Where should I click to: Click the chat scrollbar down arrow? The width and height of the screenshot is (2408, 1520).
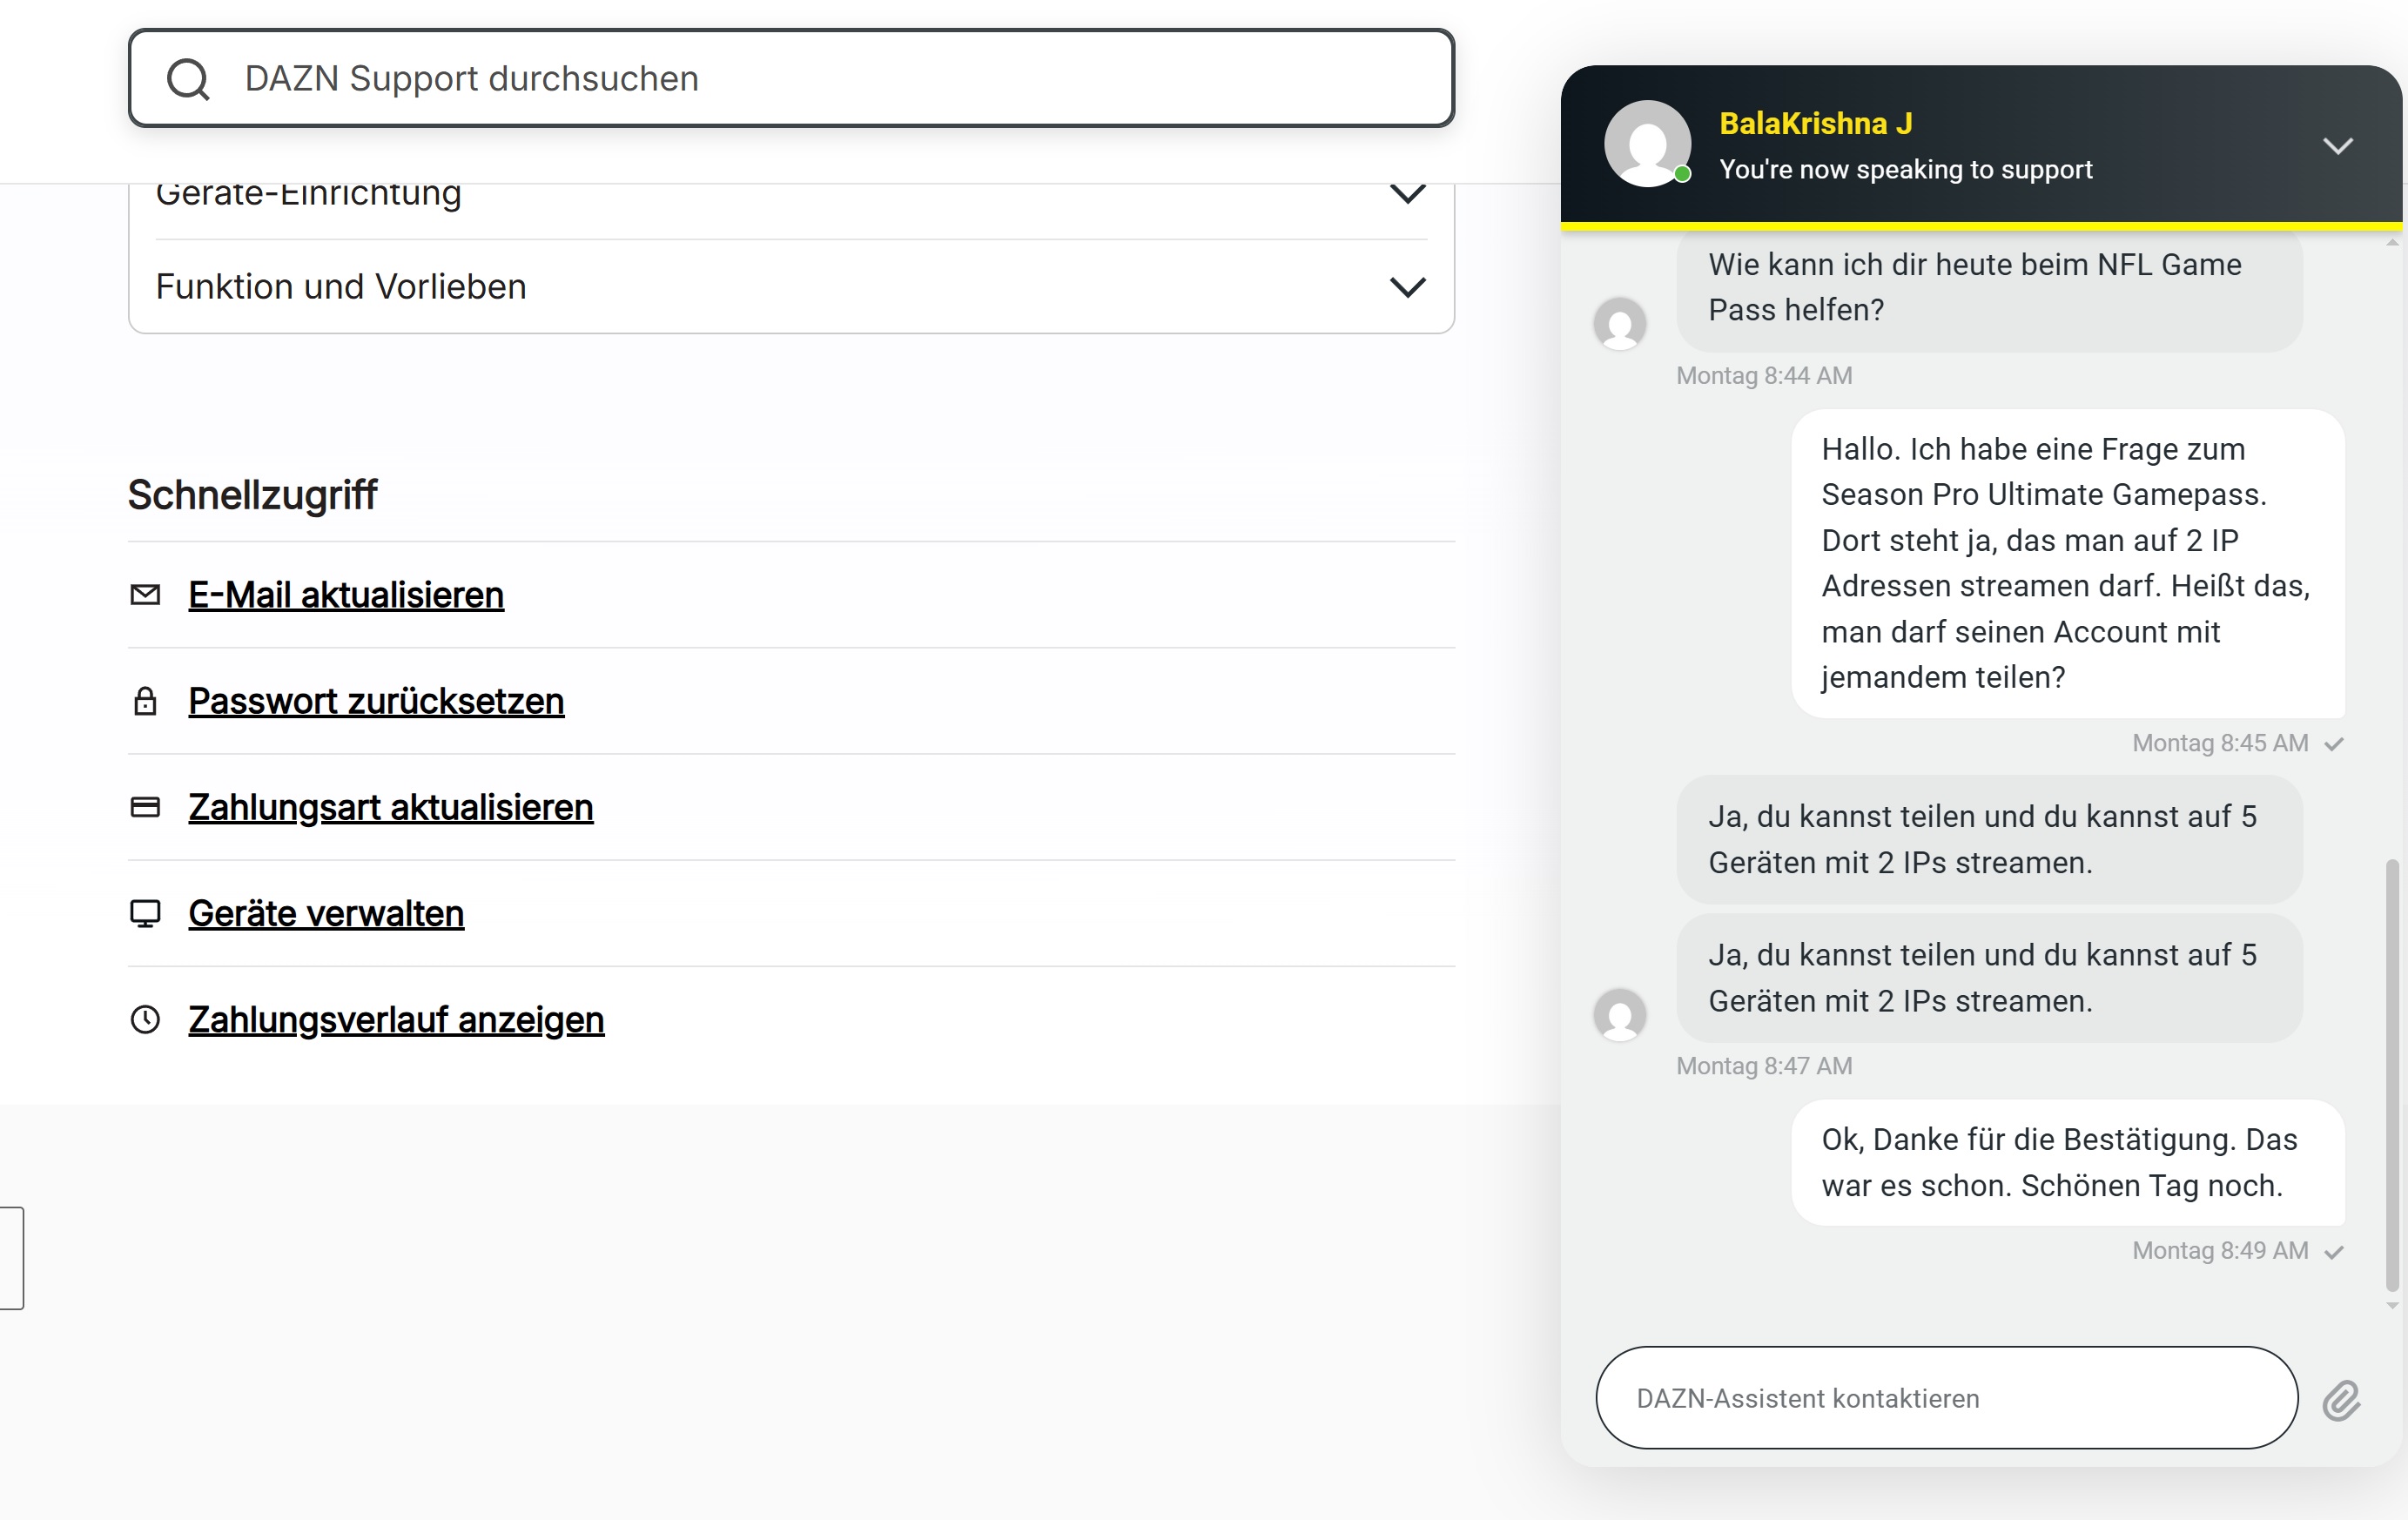click(x=2391, y=1305)
